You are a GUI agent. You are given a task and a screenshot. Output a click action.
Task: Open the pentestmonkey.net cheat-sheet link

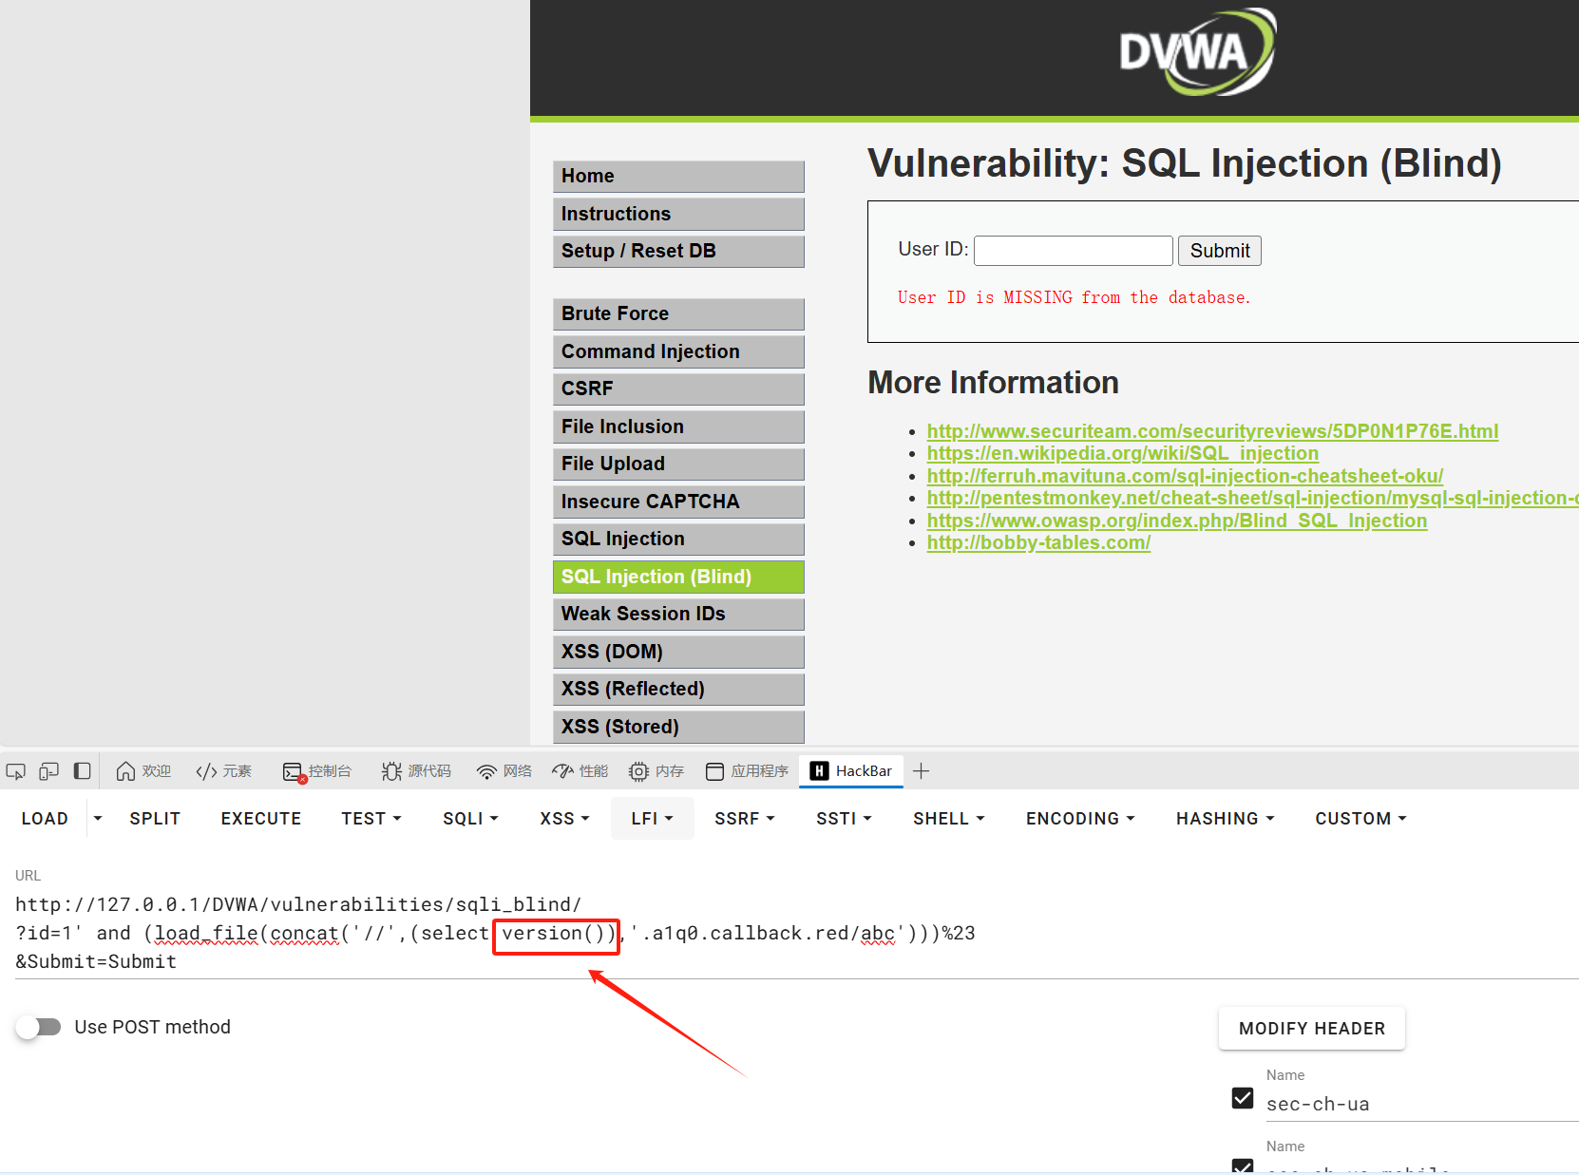click(1252, 498)
